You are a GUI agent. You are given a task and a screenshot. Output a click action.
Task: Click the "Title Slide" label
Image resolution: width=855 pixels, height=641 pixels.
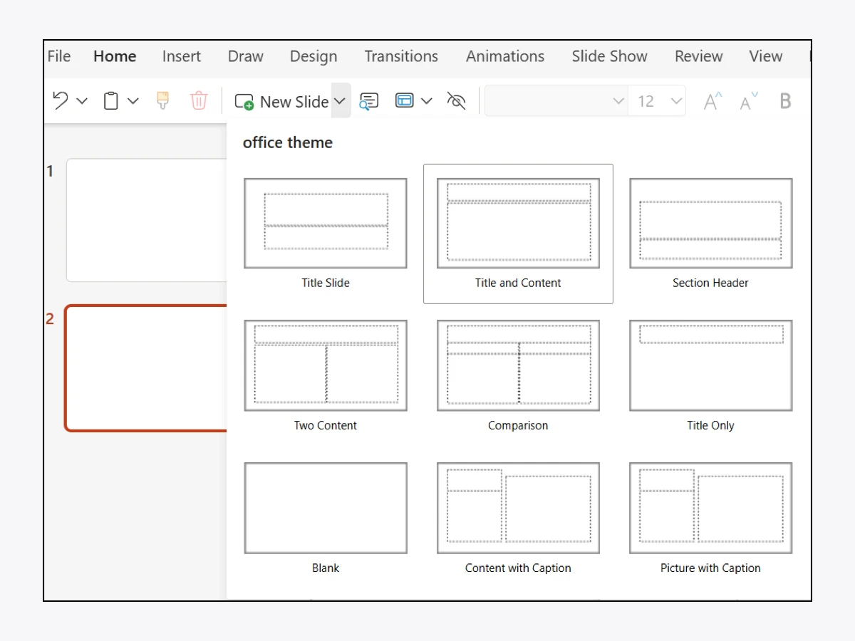tap(326, 283)
